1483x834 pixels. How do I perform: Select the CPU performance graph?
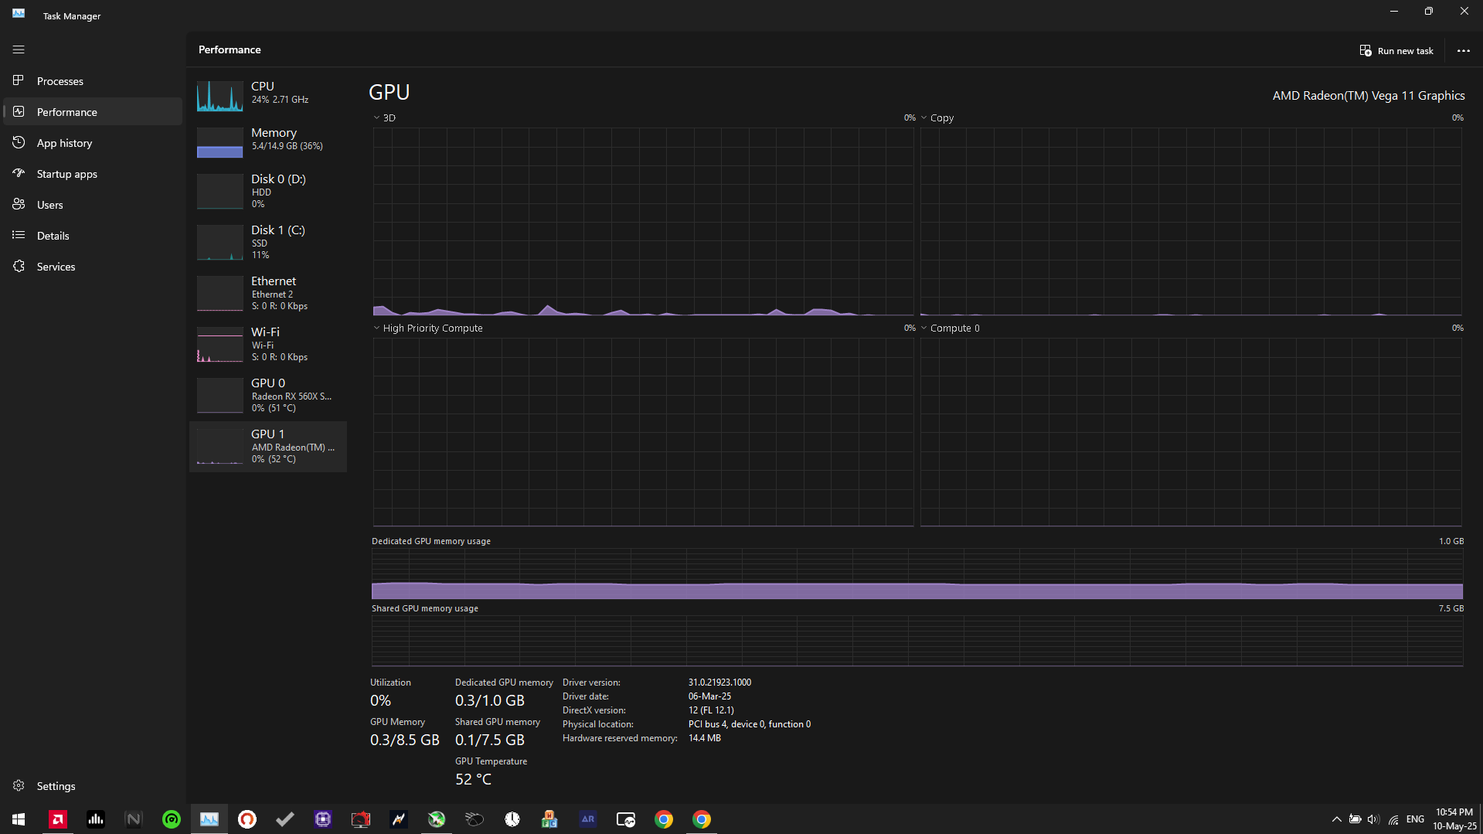tap(268, 95)
